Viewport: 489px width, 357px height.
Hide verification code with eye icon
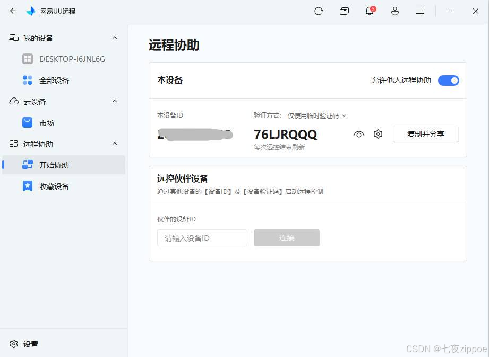(358, 134)
